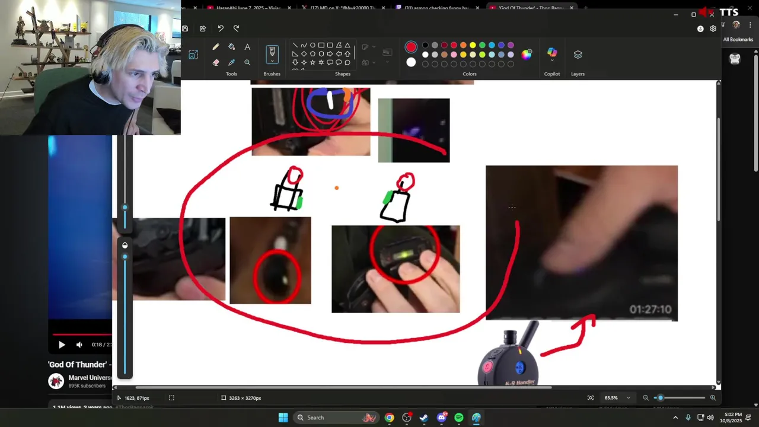The width and height of the screenshot is (759, 427).
Task: Play the YouTube video
Action: [x=62, y=345]
